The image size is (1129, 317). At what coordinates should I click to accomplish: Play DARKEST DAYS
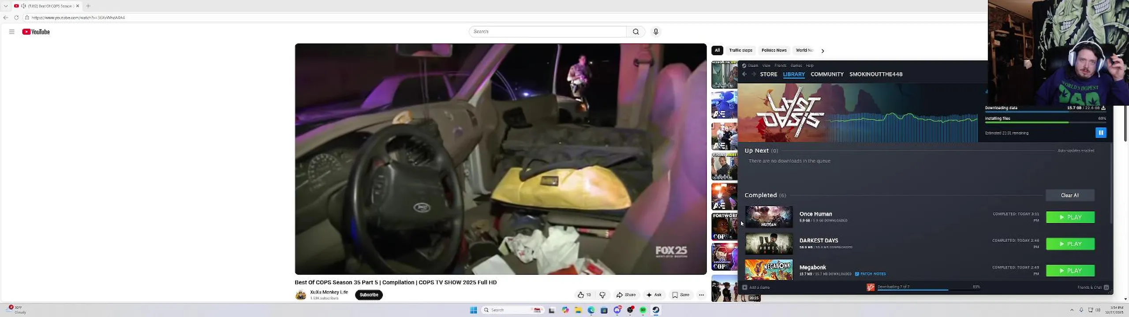coord(1070,244)
